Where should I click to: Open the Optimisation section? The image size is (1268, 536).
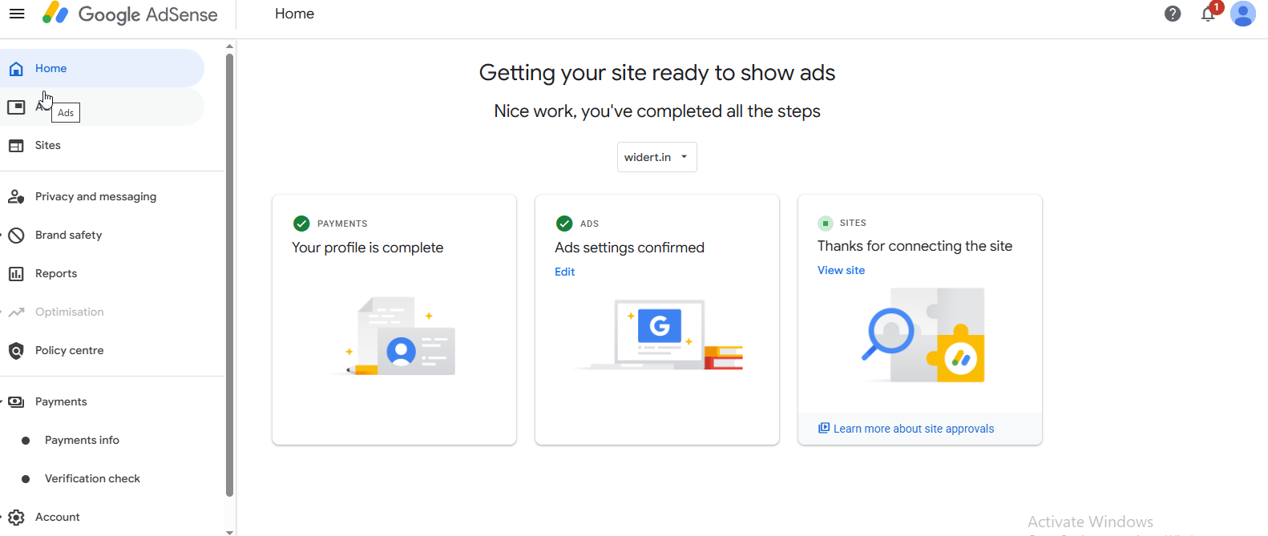(102, 312)
